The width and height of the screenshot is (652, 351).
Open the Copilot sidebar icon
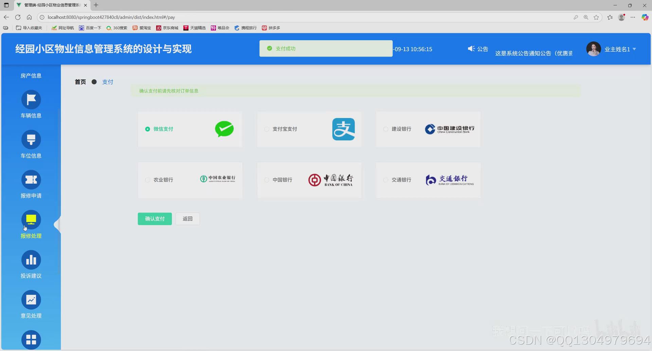tap(645, 17)
